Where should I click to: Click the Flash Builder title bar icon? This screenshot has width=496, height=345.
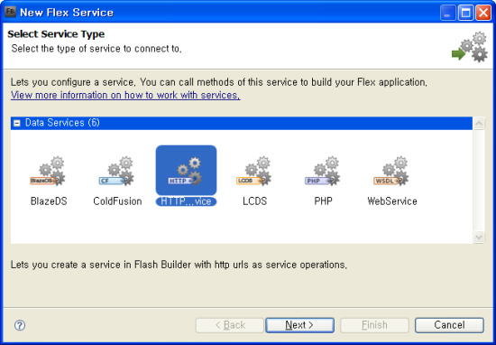click(x=11, y=12)
